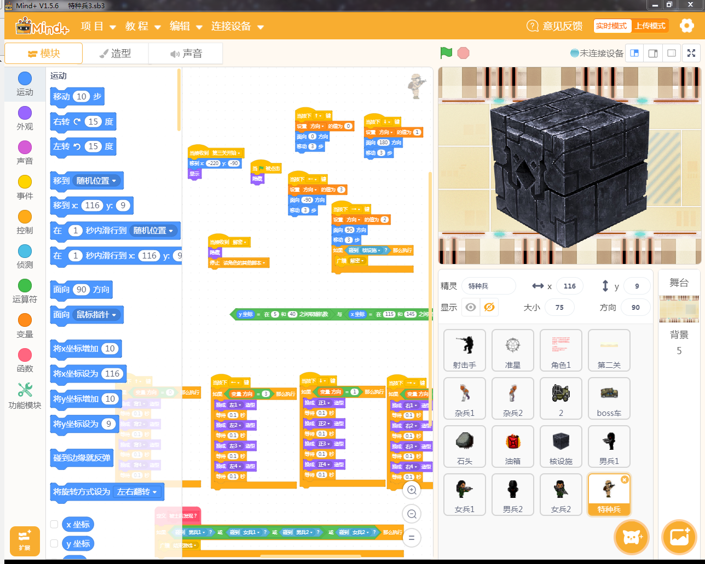Zoom in on the script workspace
This screenshot has width=705, height=564.
[412, 490]
